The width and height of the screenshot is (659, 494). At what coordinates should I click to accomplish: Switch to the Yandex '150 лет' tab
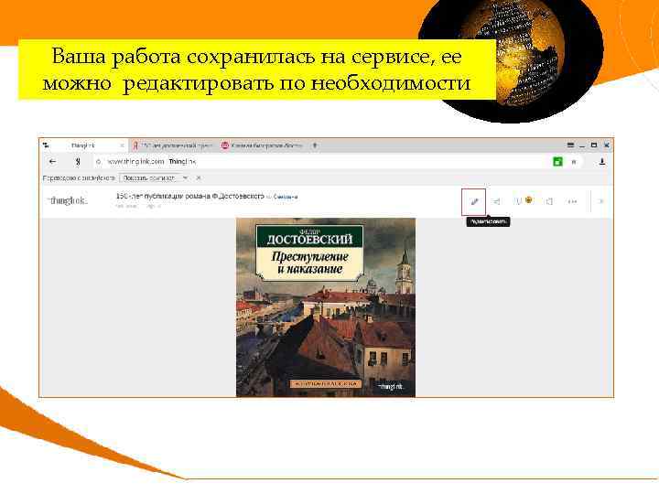(173, 145)
